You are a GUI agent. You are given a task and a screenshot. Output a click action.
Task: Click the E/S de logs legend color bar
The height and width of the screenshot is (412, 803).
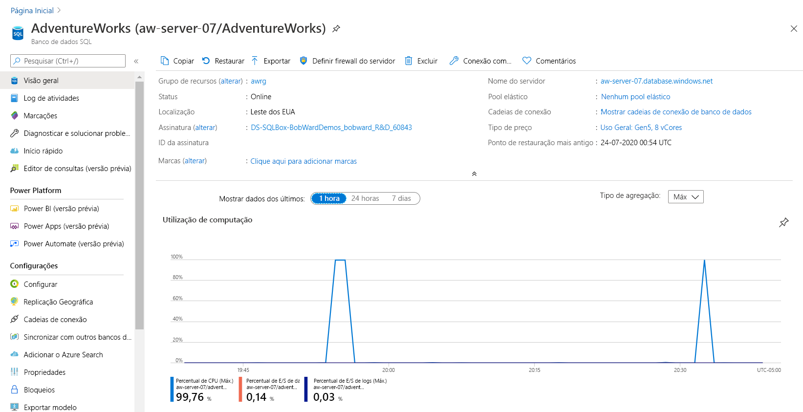coord(306,389)
